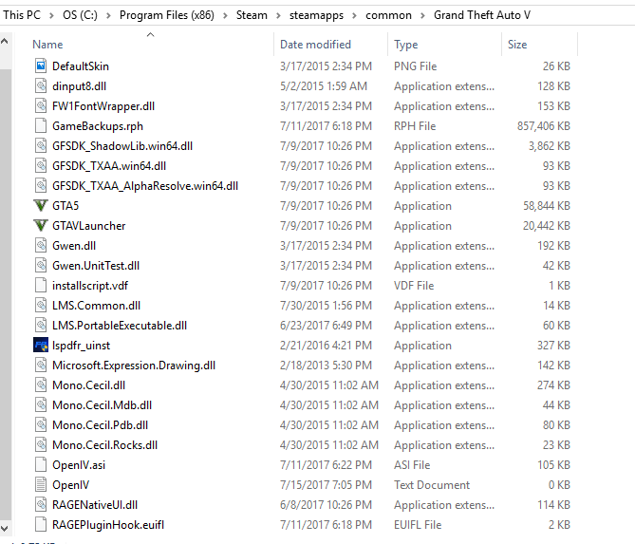Select the GFSDK_TXAA.win64.dll file icon
This screenshot has height=544, width=635.
pyautogui.click(x=41, y=166)
